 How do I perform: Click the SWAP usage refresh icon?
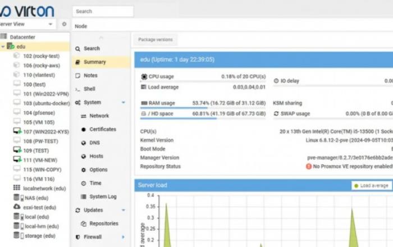pos(276,113)
